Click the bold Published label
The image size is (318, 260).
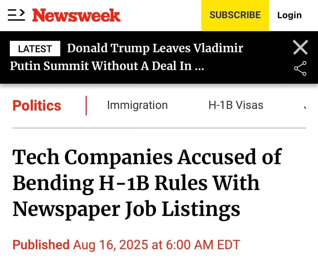tap(41, 245)
